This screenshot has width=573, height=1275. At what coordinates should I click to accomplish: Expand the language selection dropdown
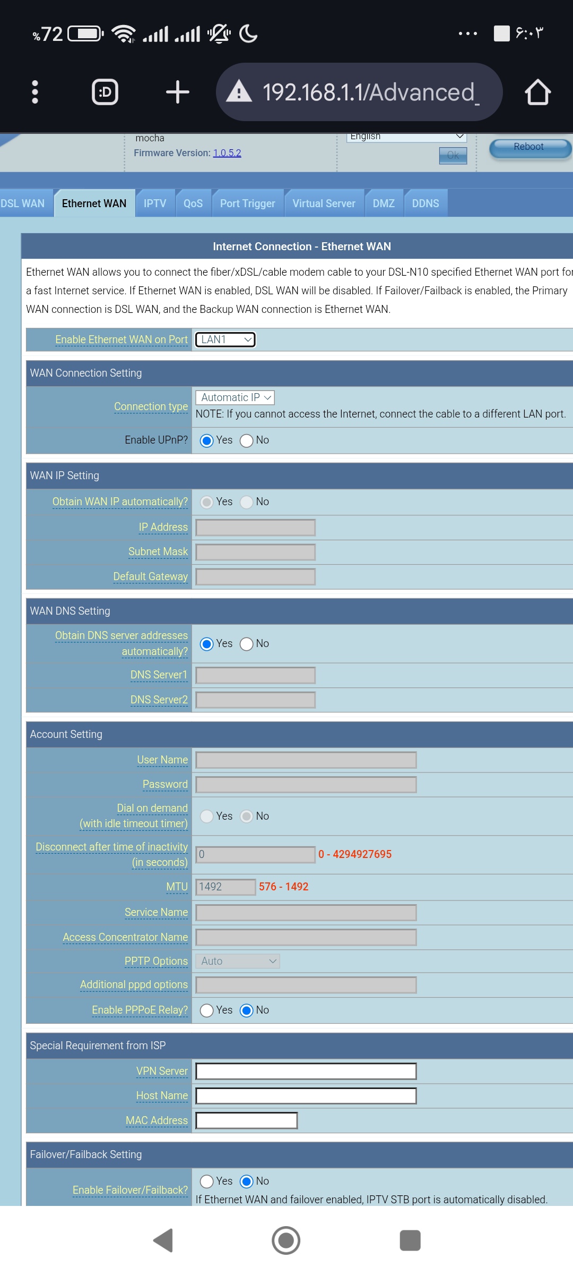[x=406, y=137]
